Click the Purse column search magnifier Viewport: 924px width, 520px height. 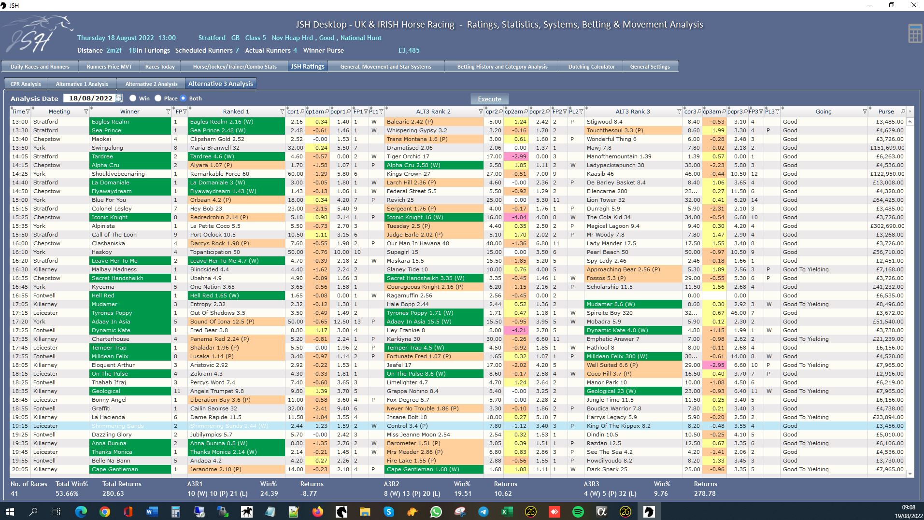[903, 112]
